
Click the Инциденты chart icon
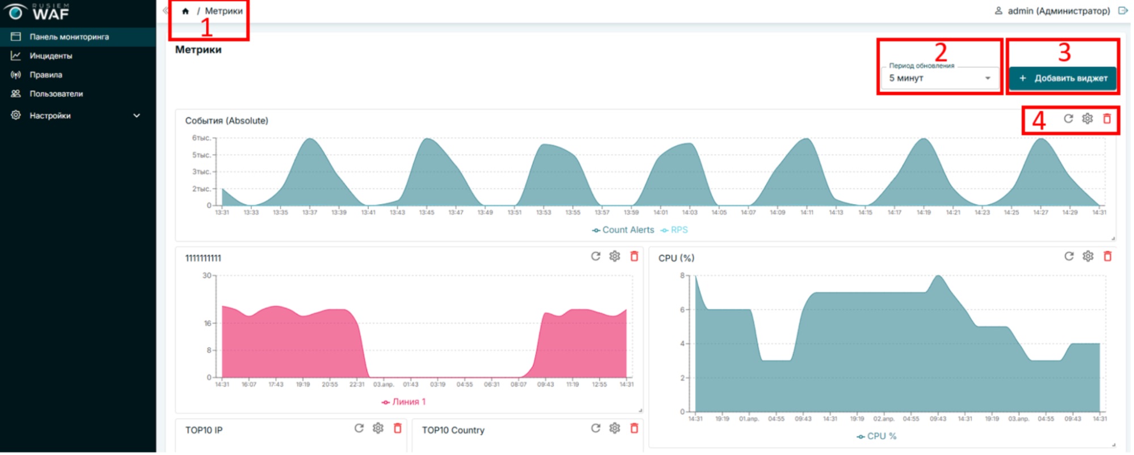point(16,56)
